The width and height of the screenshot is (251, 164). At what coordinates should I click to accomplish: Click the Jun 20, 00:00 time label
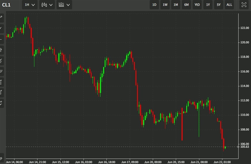(153, 162)
